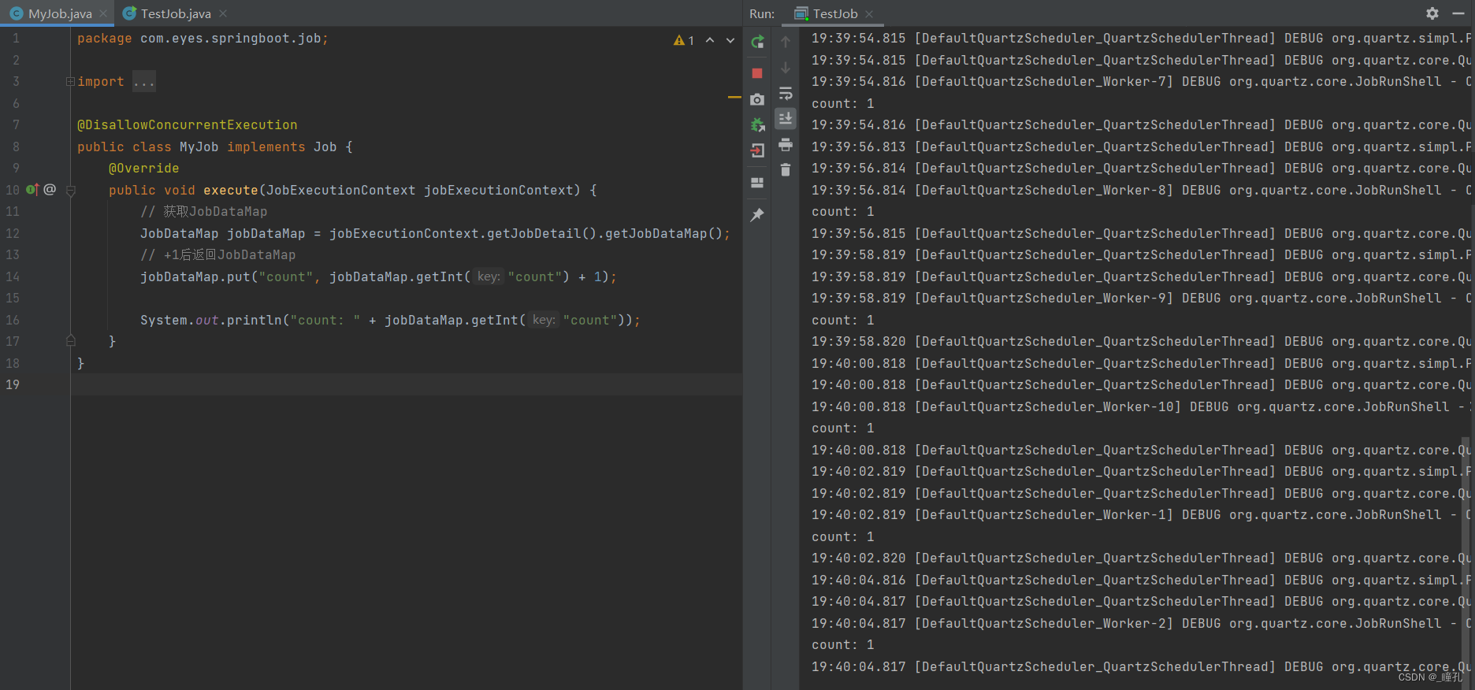The image size is (1475, 690).
Task: Click the folded import ellipsis placeholder
Action: (144, 82)
